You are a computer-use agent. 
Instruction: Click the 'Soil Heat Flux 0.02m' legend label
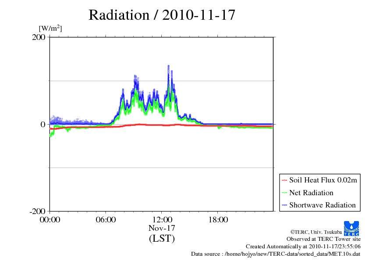[323, 180]
